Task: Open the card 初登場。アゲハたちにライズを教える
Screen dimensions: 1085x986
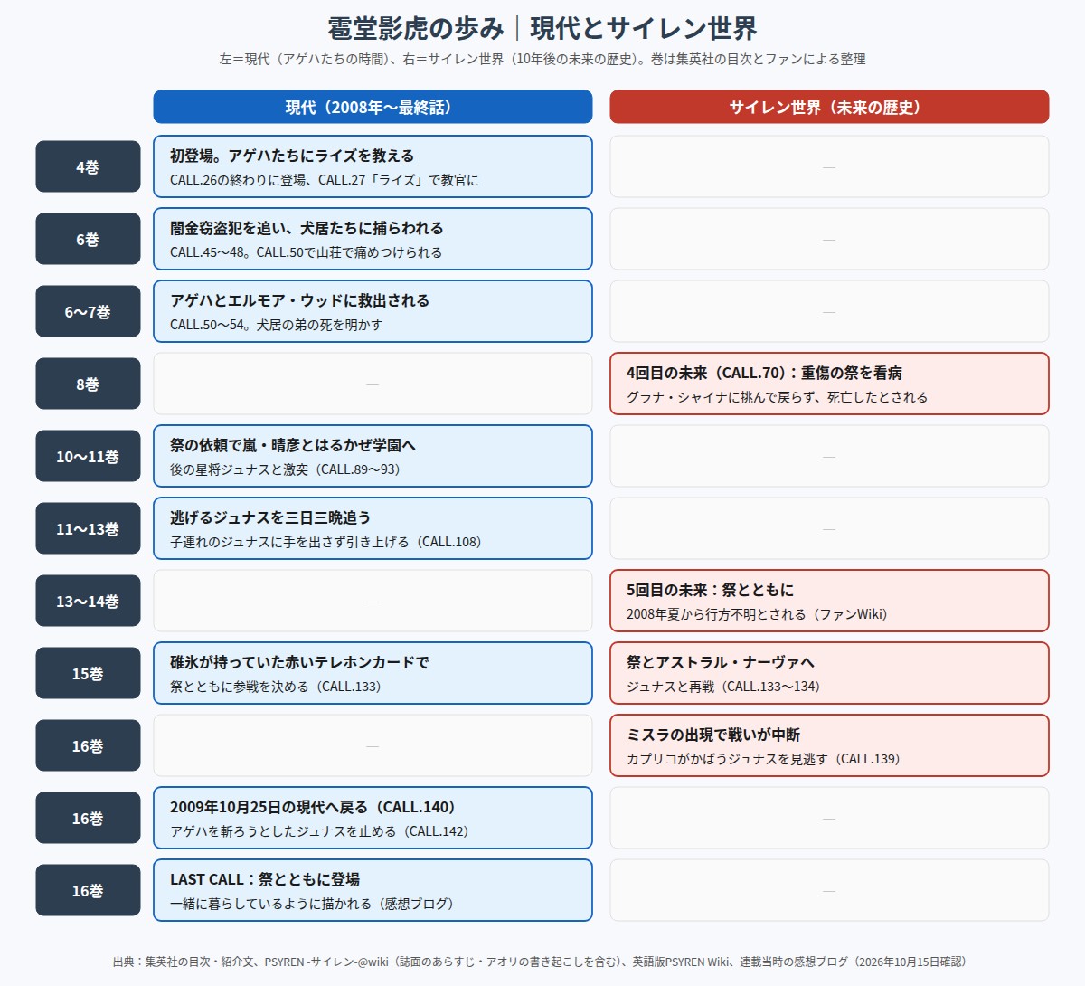Action: 373,166
